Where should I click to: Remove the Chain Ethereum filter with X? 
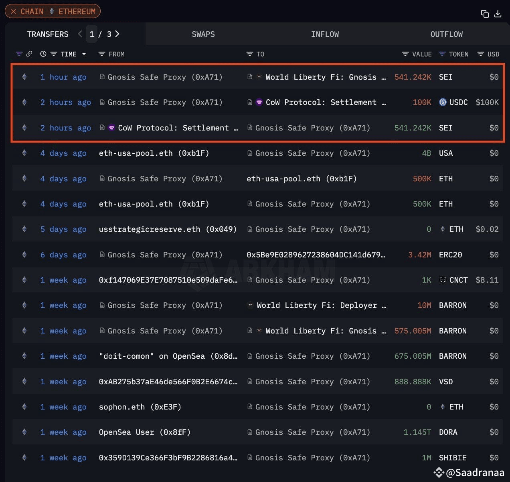[14, 12]
